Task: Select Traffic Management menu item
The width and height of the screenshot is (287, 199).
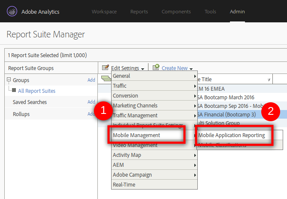Action: pyautogui.click(x=154, y=115)
